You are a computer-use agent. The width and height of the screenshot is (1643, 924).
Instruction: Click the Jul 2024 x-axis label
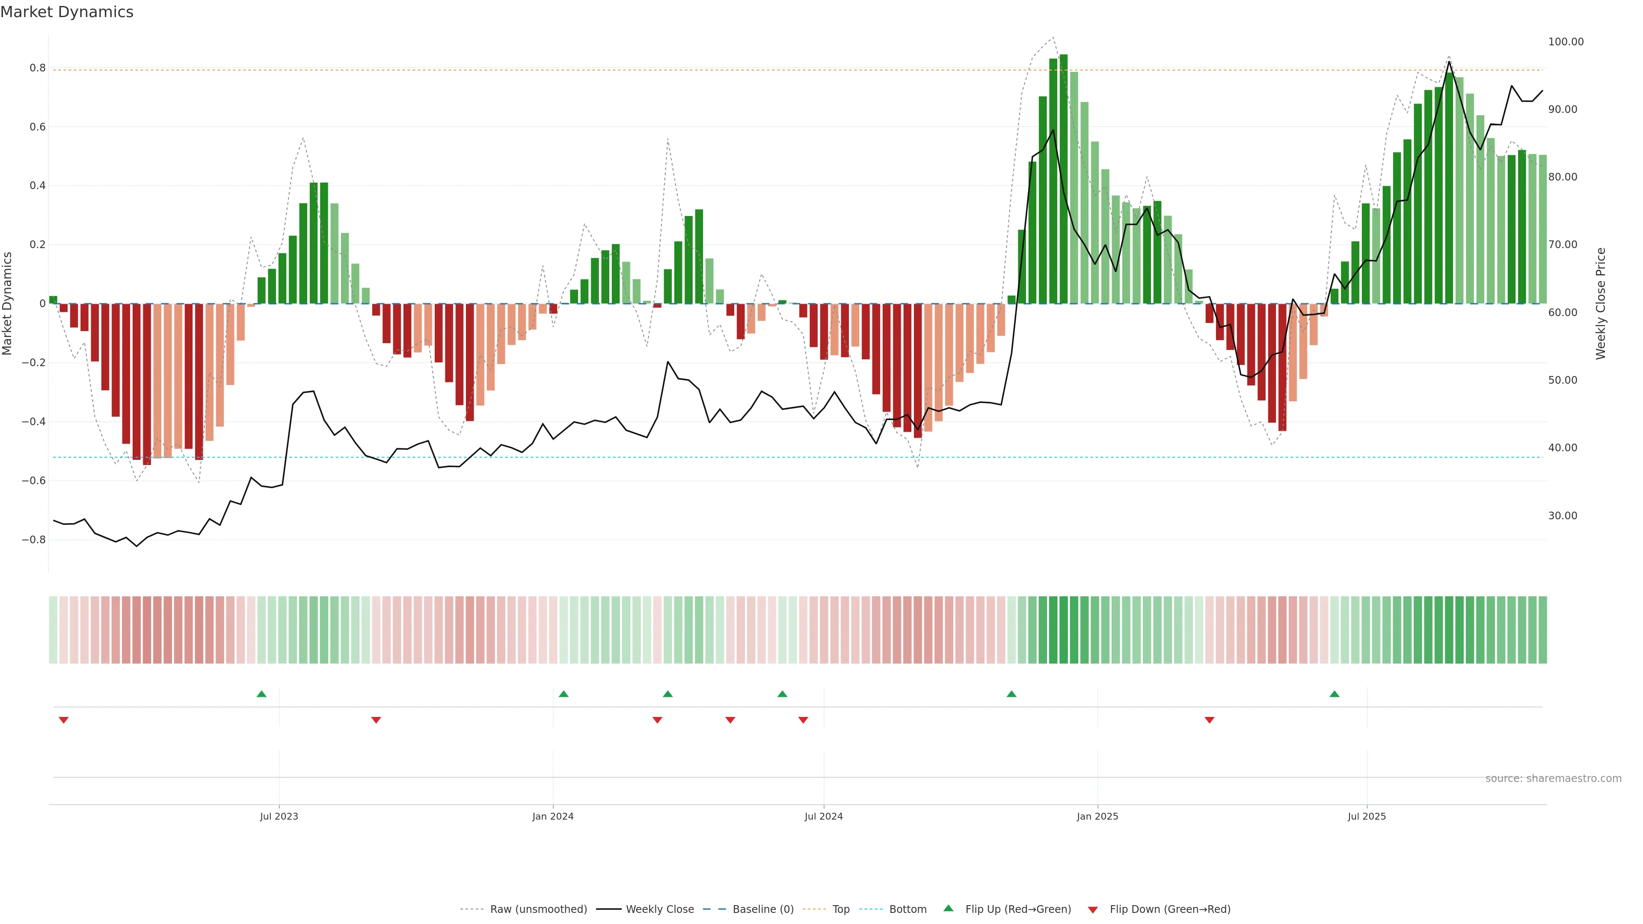[823, 816]
